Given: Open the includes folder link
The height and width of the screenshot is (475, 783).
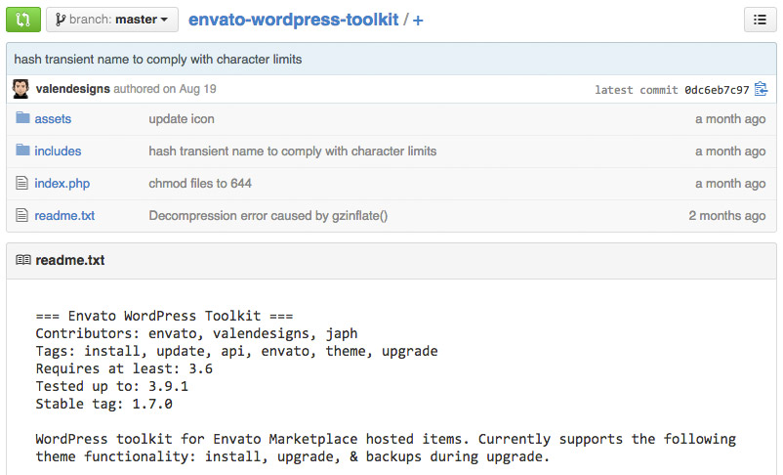Looking at the screenshot, I should [58, 151].
